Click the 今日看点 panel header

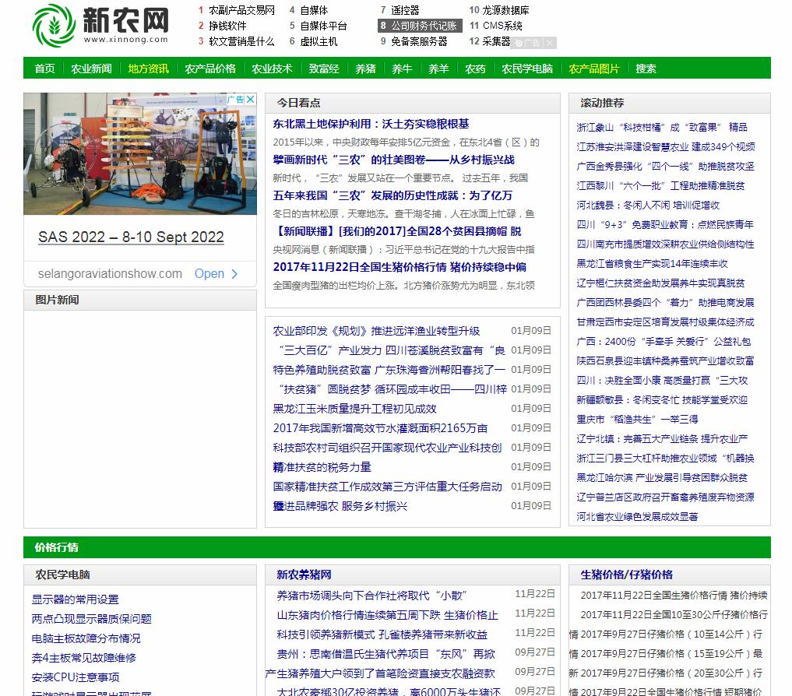point(412,103)
